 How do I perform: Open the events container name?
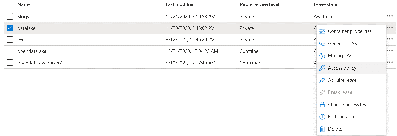pos(24,40)
